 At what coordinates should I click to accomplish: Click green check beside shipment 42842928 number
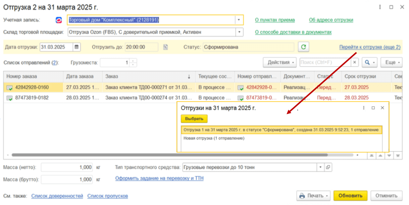tap(241, 87)
